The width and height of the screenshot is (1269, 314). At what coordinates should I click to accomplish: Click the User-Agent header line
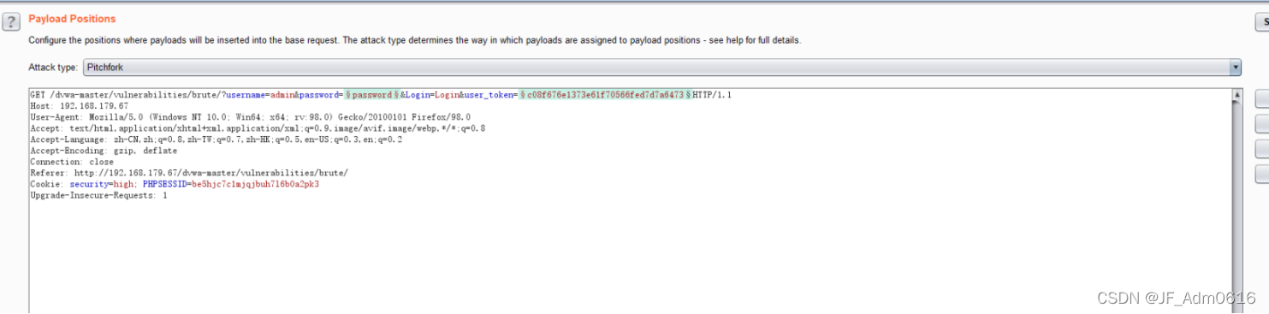[x=250, y=117]
